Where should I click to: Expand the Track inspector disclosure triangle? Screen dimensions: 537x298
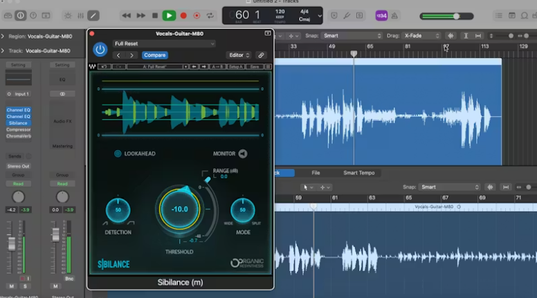[x=3, y=50]
